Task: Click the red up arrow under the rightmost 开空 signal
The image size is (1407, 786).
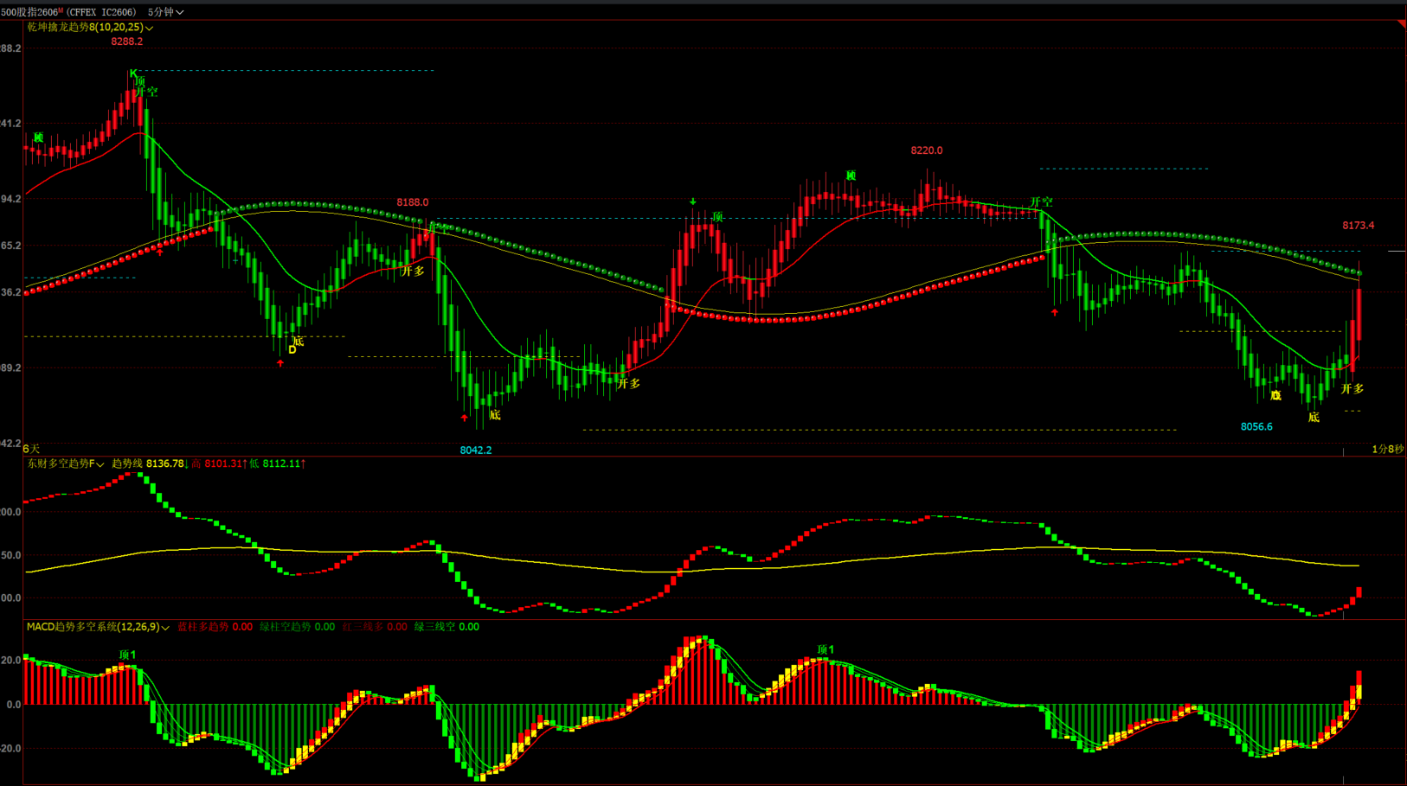Action: (1054, 312)
